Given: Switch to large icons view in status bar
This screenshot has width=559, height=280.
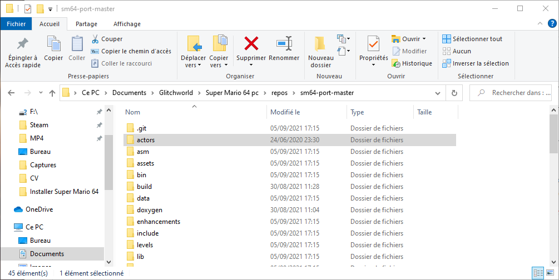Looking at the screenshot, I should click(550, 273).
